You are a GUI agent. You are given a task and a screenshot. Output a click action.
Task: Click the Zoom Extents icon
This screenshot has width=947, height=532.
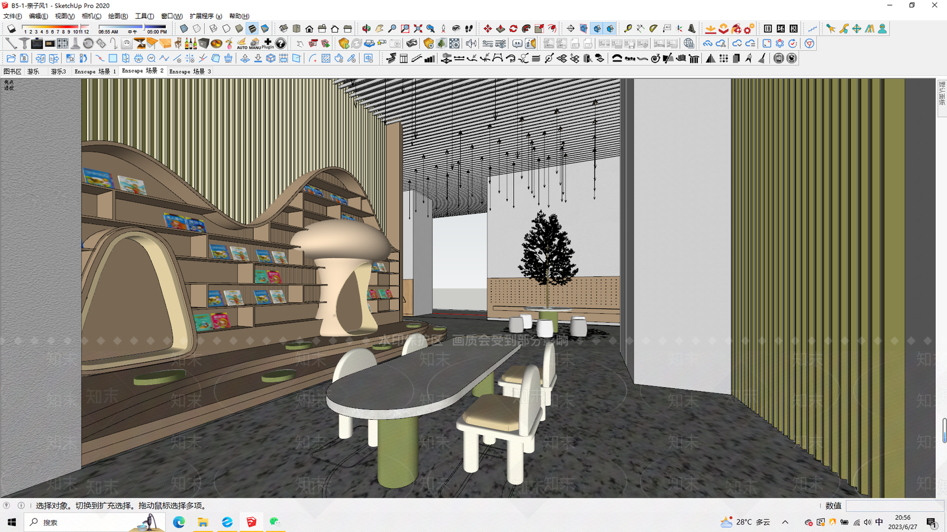tap(418, 28)
